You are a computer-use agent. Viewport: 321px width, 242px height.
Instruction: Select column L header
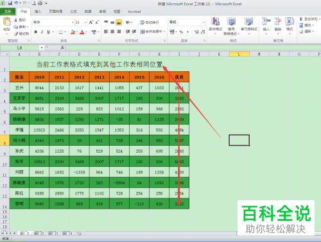[x=239, y=54]
